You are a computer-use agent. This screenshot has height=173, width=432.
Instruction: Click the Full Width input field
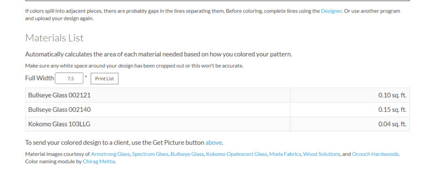coord(69,78)
